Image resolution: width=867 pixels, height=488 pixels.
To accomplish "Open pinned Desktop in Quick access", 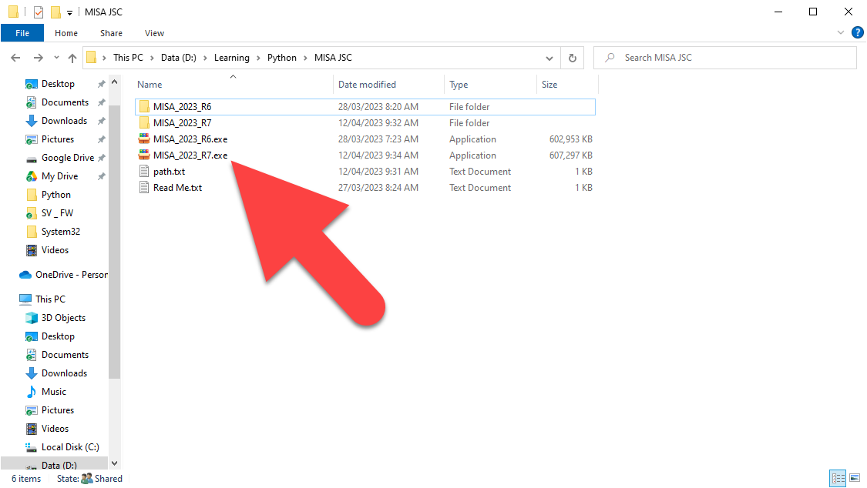I will tap(58, 84).
